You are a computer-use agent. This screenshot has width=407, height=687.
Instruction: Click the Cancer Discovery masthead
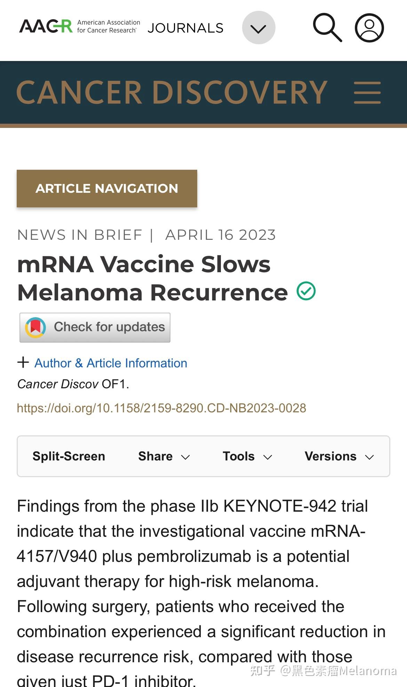[x=172, y=91]
